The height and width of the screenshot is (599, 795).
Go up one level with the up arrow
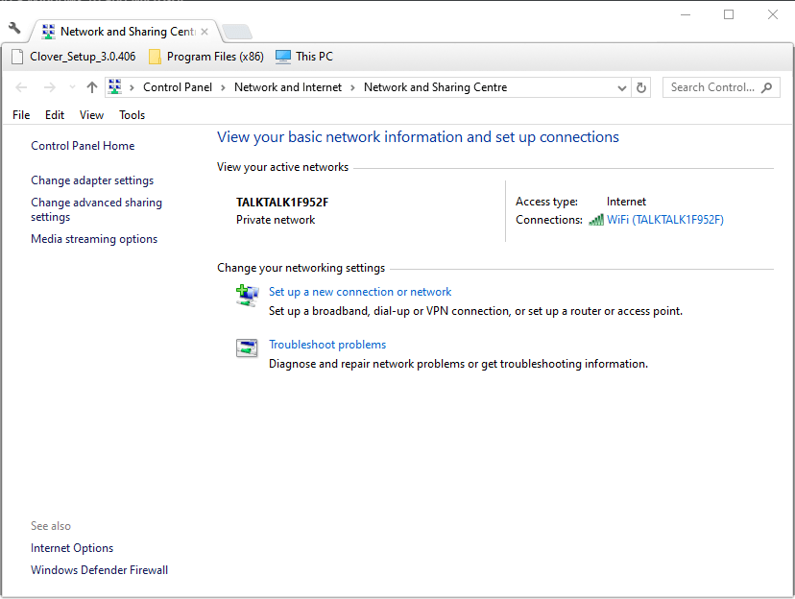[92, 87]
